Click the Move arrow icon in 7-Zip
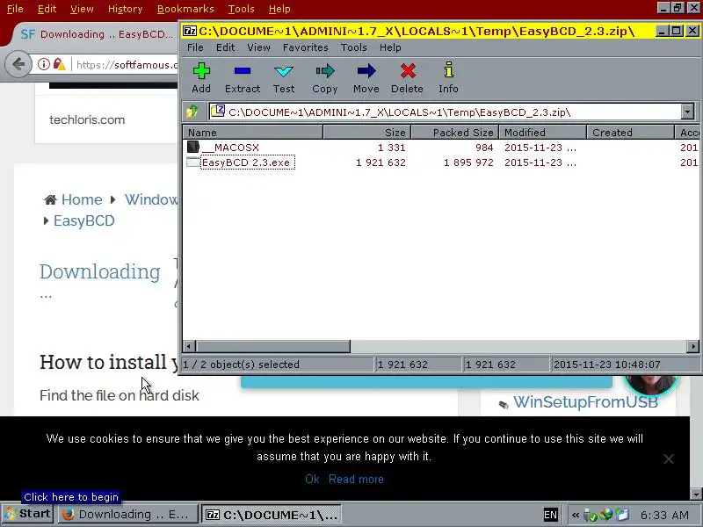The width and height of the screenshot is (703, 527). 366,78
